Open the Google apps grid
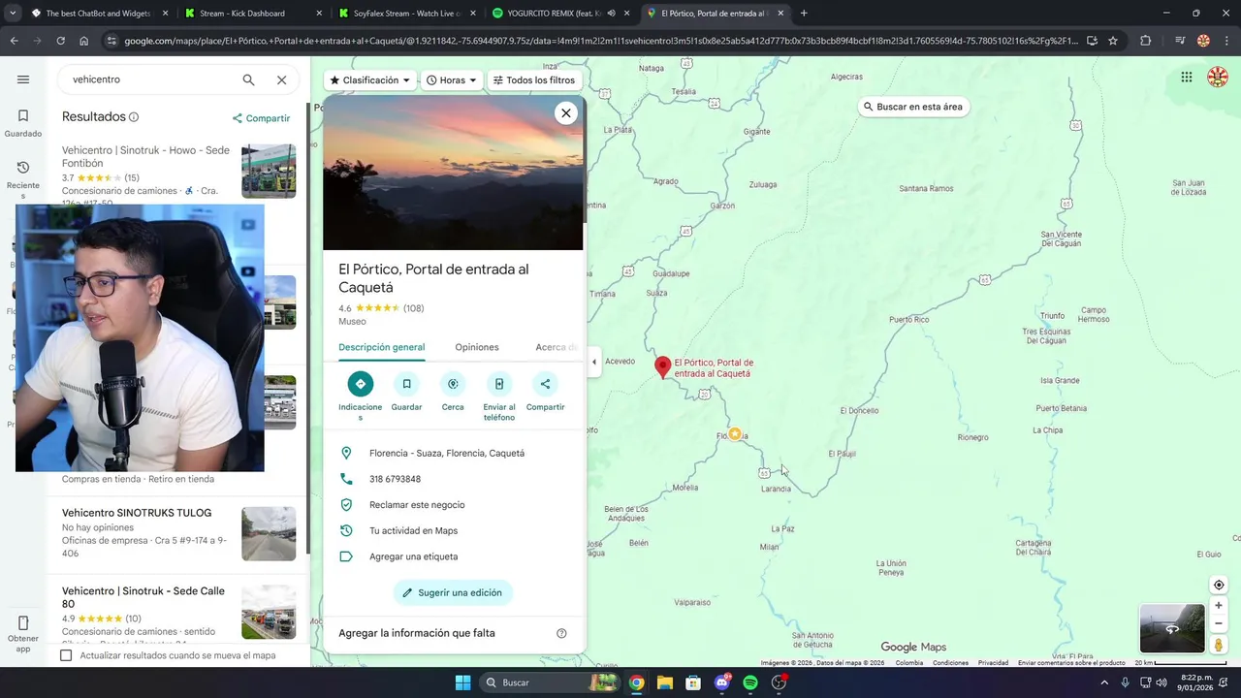 pyautogui.click(x=1187, y=78)
